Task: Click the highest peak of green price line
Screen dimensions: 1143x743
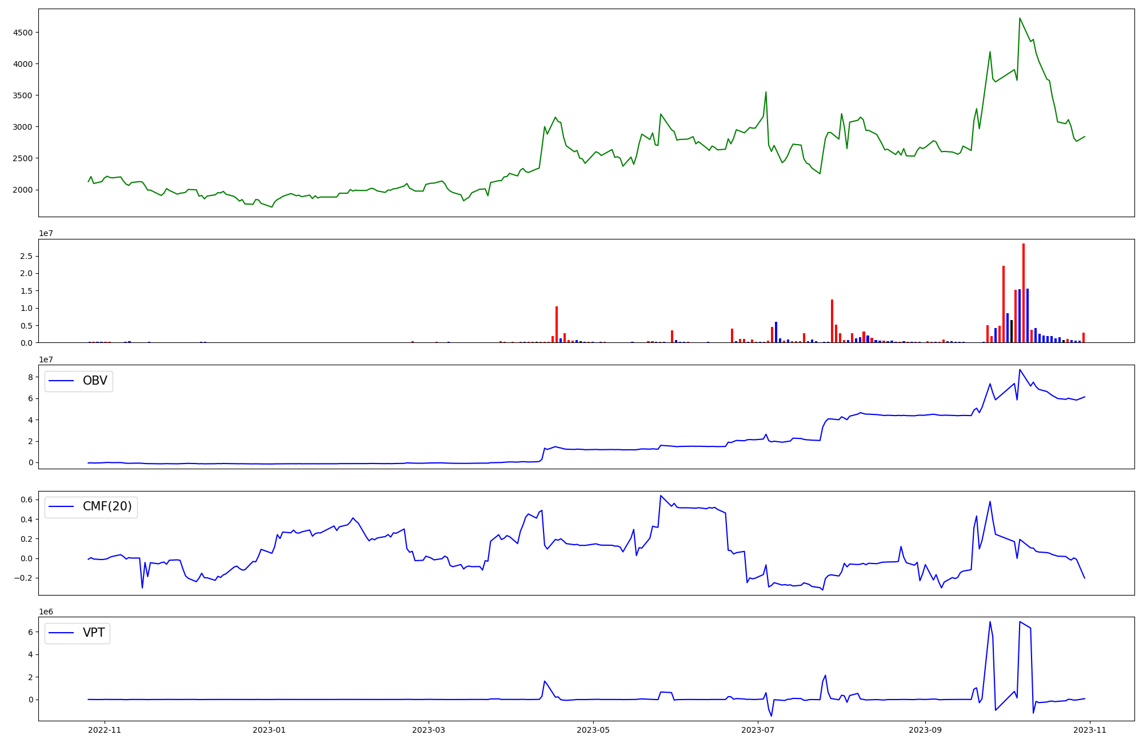Action: (x=1020, y=19)
